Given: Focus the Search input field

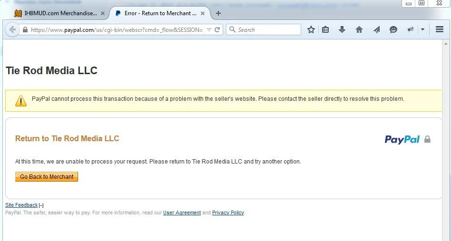Looking at the screenshot, I should click(264, 29).
